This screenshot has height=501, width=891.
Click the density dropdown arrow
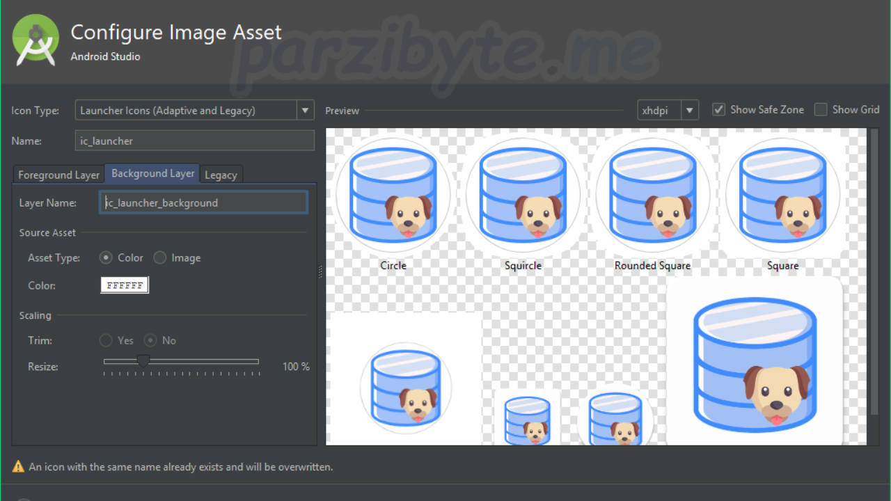pyautogui.click(x=690, y=110)
